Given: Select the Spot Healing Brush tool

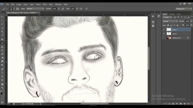Looking at the screenshot, I should click(2, 39).
